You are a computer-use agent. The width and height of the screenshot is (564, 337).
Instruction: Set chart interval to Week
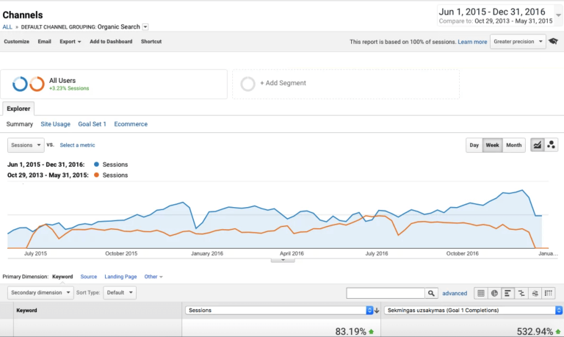pyautogui.click(x=492, y=145)
